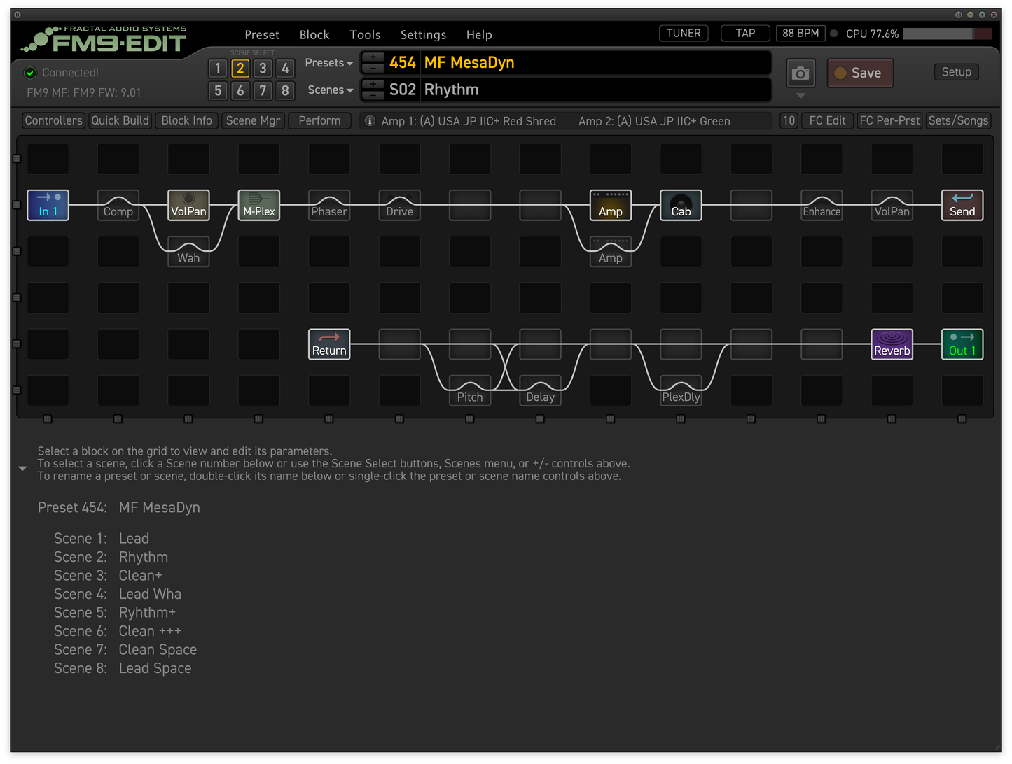This screenshot has height=764, width=1012.
Task: Click the camera snapshot icon
Action: [x=800, y=73]
